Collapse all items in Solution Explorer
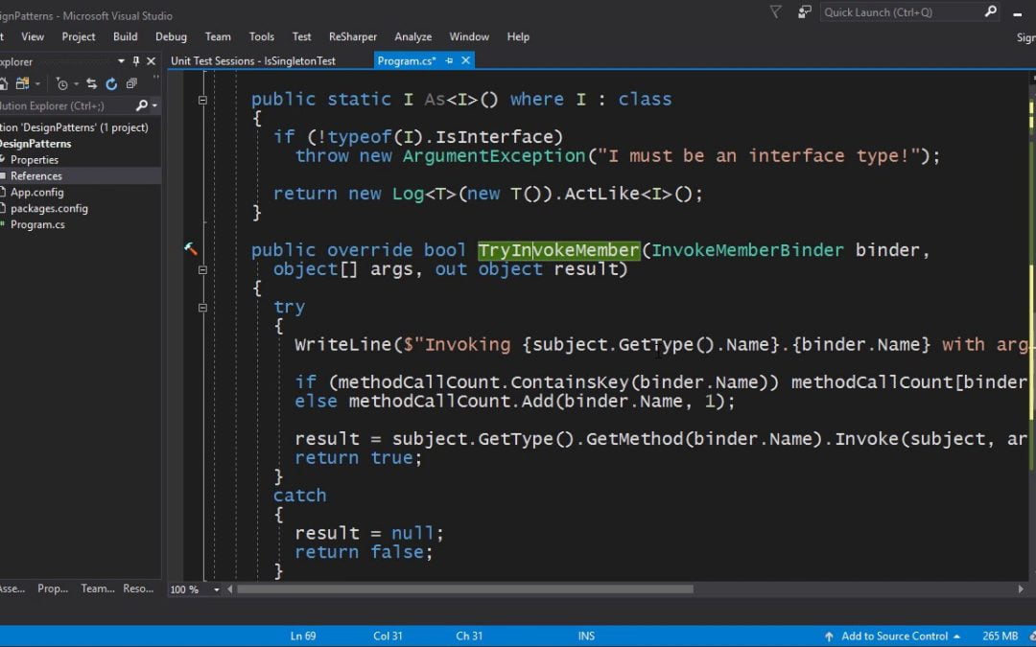This screenshot has width=1036, height=647. pos(131,83)
